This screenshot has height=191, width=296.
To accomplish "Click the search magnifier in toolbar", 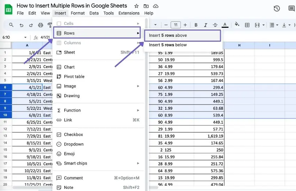I will point(11,25).
